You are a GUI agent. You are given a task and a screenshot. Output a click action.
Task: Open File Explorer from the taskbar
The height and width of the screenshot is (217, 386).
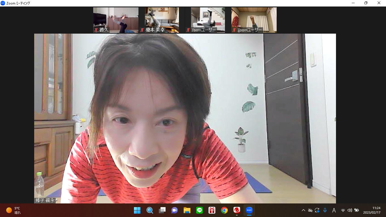coord(187,210)
